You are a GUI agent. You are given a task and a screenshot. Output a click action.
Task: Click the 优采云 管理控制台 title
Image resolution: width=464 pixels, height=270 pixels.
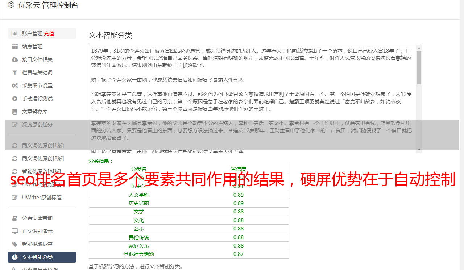[48, 5]
